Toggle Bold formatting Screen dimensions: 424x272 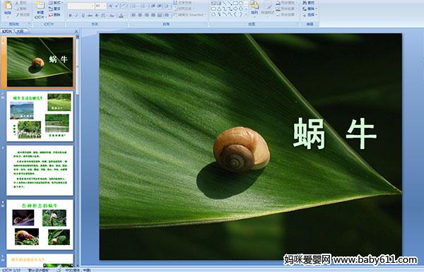[70, 16]
